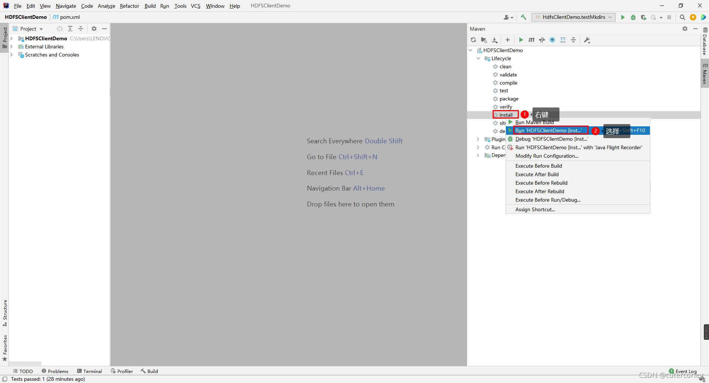
Task: Open Project panel gear options
Action: (94, 29)
